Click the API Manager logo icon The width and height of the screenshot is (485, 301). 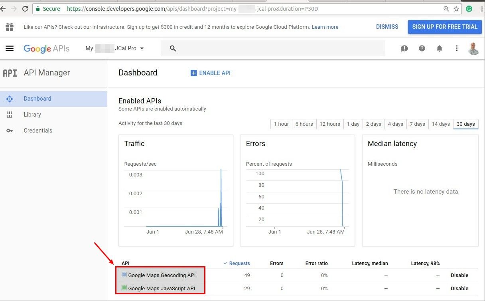(x=10, y=73)
